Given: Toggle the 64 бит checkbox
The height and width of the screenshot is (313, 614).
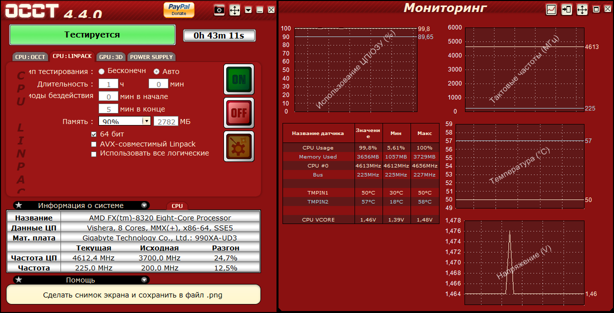Looking at the screenshot, I should 93,134.
